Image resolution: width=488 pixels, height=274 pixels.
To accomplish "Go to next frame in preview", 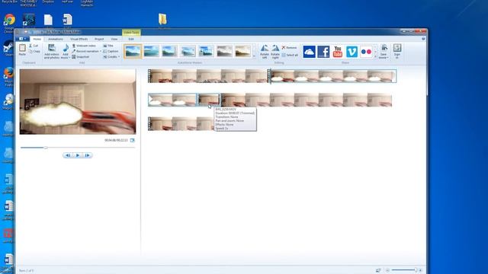I will 88,155.
